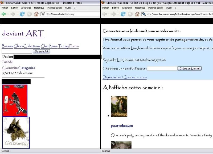
Task: Open Édition menu in deviantART window
Action: pyautogui.click(x=15, y=8)
